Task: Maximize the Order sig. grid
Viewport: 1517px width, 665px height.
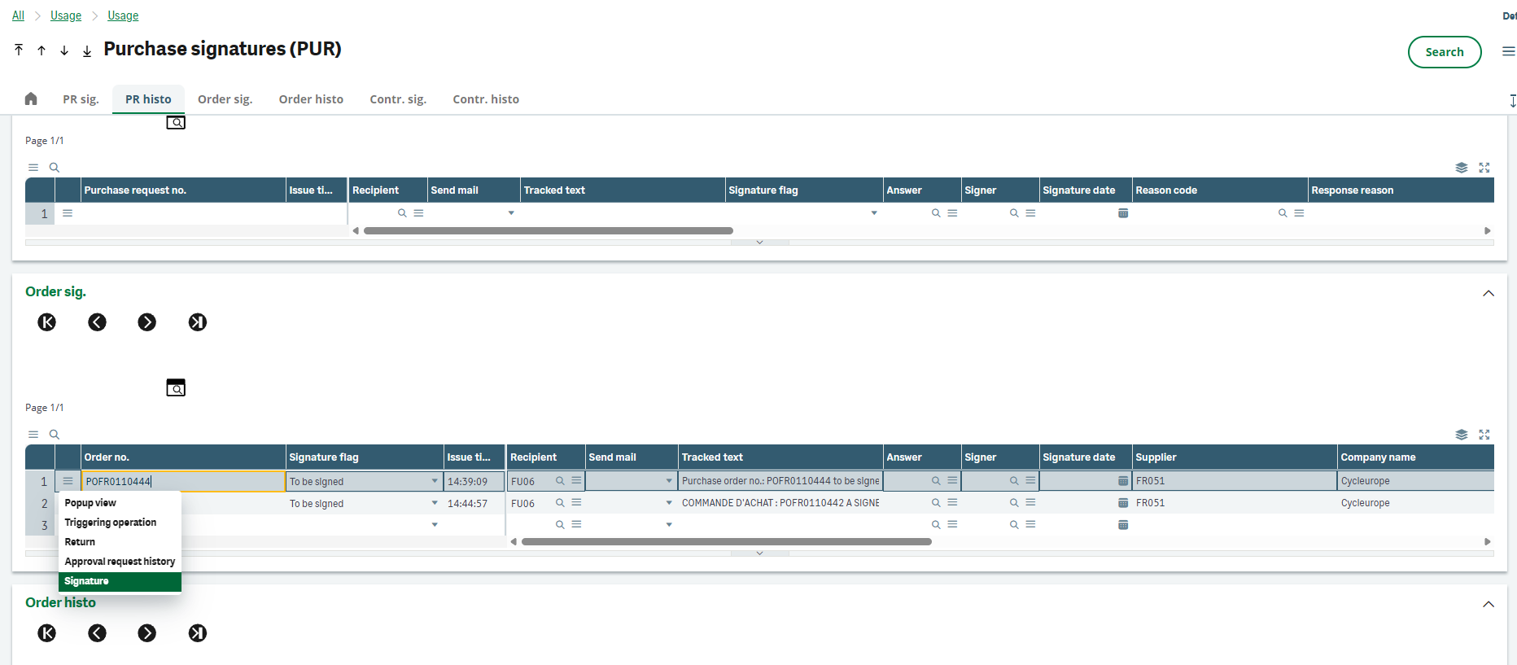Action: pyautogui.click(x=1484, y=435)
